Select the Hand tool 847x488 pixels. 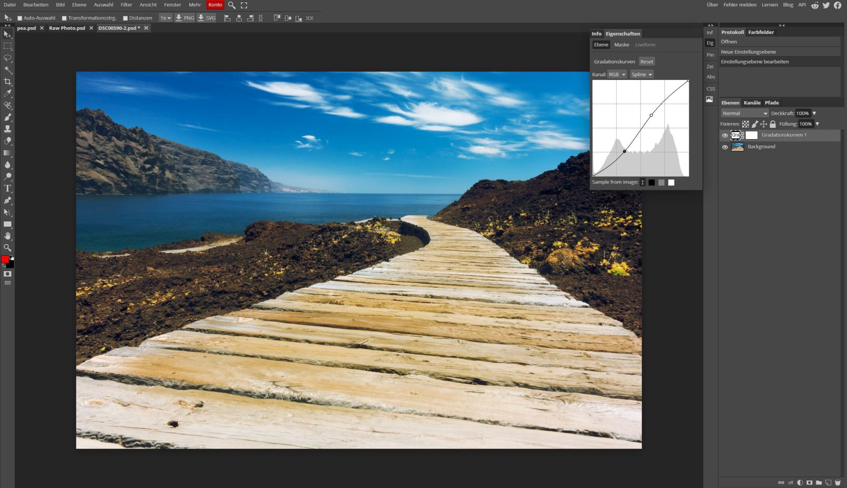(x=7, y=235)
